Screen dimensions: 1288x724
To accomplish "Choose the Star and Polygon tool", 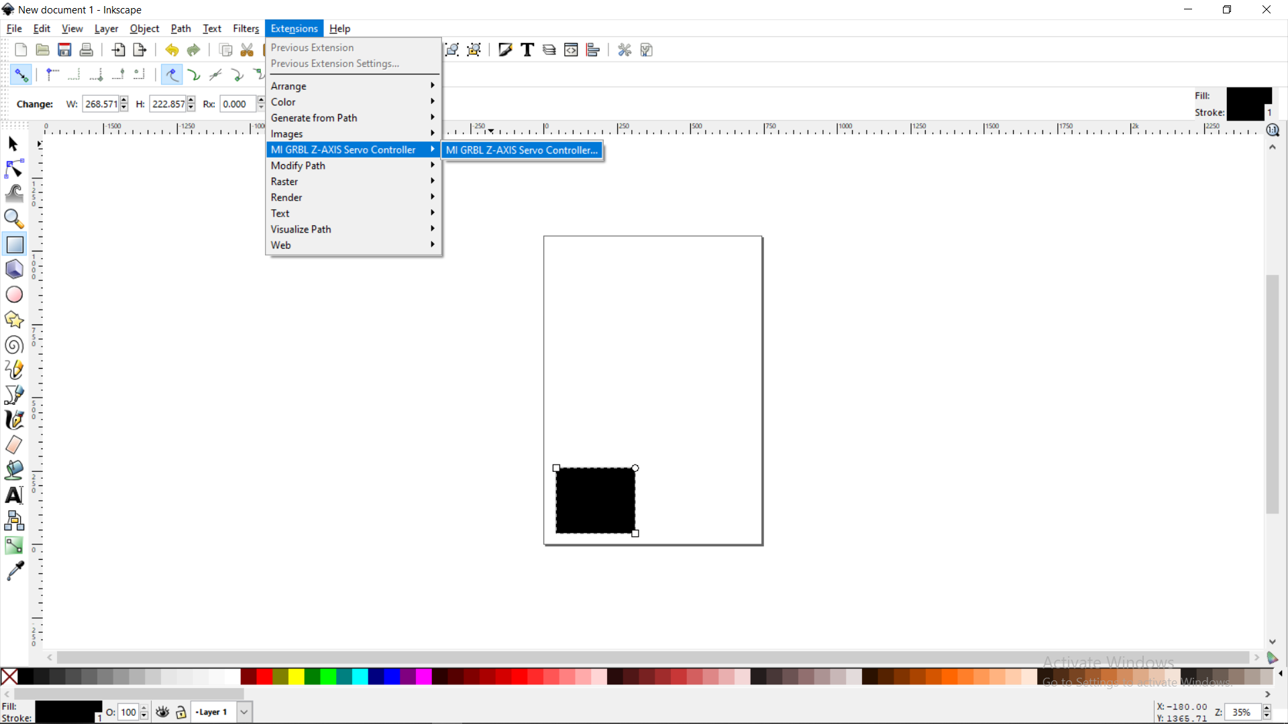I will tap(14, 320).
